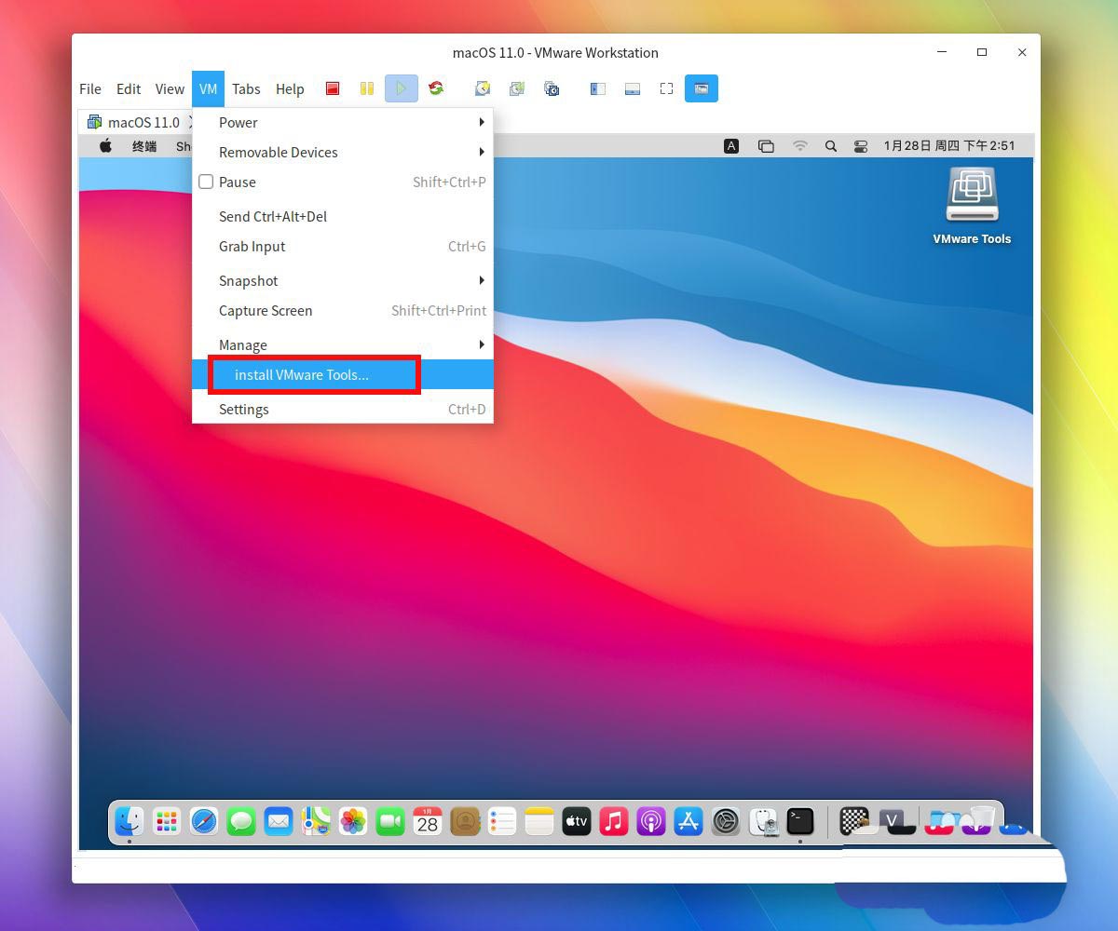The width and height of the screenshot is (1118, 931).
Task: Click the green Power On play icon
Action: (x=402, y=89)
